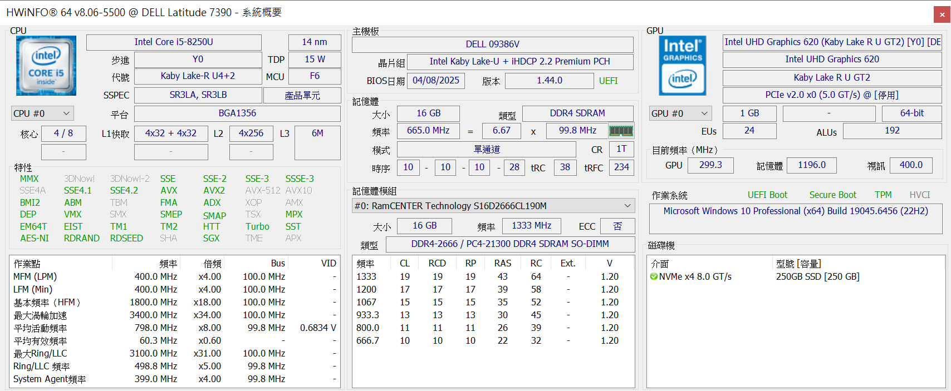Click the 24 EUs value

[749, 131]
